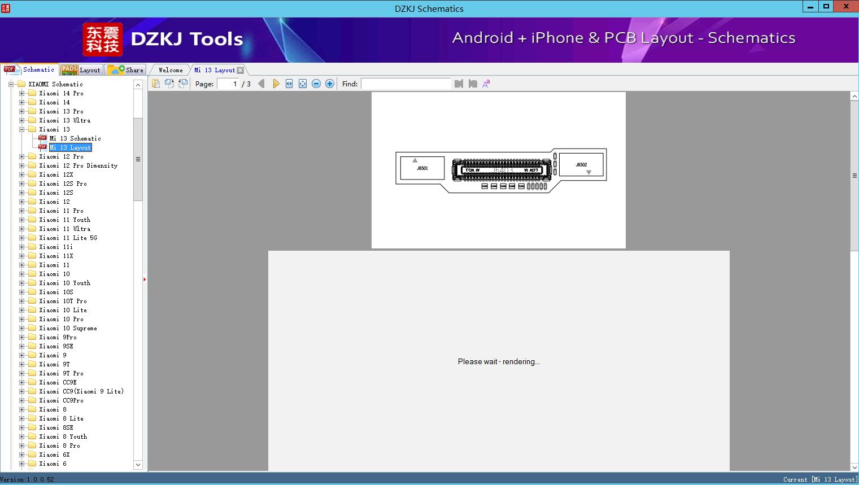Close the Mi 13 Layout tab
The height and width of the screenshot is (485, 859).
pos(241,70)
